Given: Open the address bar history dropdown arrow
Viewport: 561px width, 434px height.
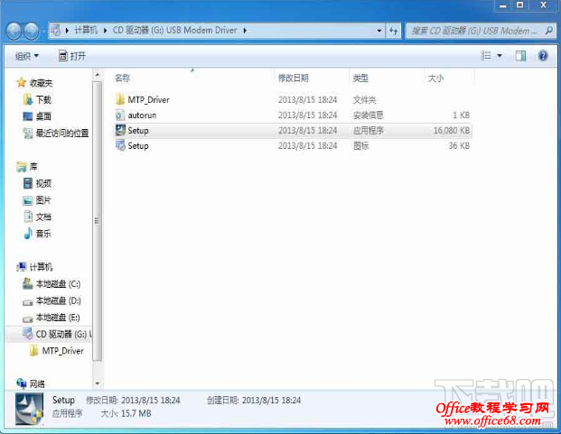Looking at the screenshot, I should [379, 31].
